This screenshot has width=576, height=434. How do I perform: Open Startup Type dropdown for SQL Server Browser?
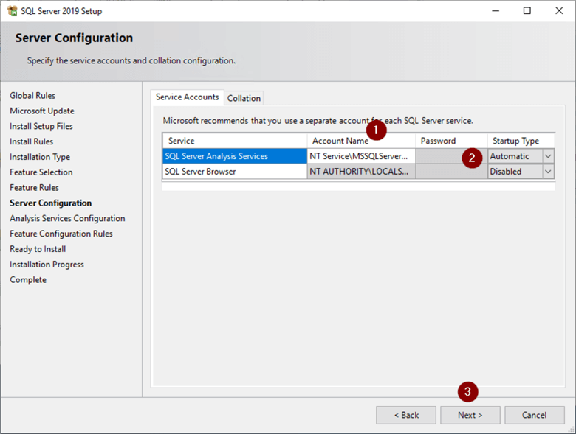pyautogui.click(x=548, y=172)
